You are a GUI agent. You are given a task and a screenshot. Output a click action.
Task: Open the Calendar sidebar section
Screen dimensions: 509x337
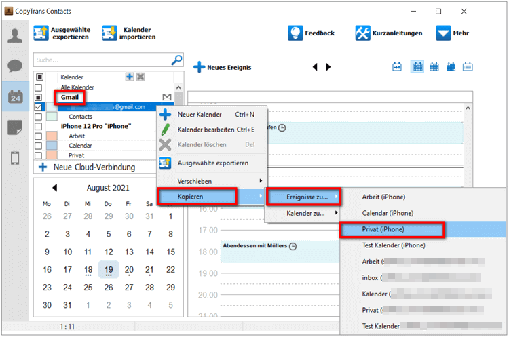[x=15, y=96]
